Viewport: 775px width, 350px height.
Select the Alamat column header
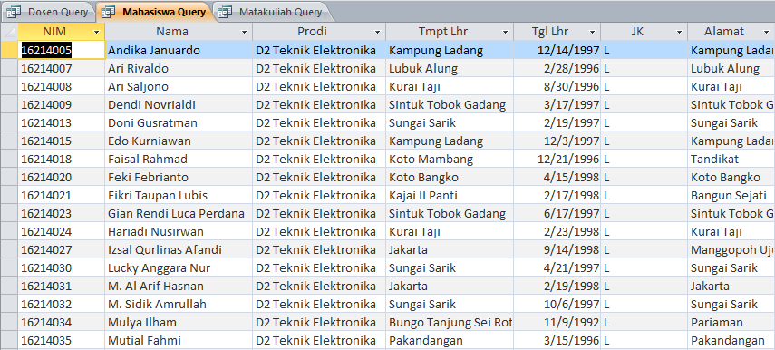point(731,32)
